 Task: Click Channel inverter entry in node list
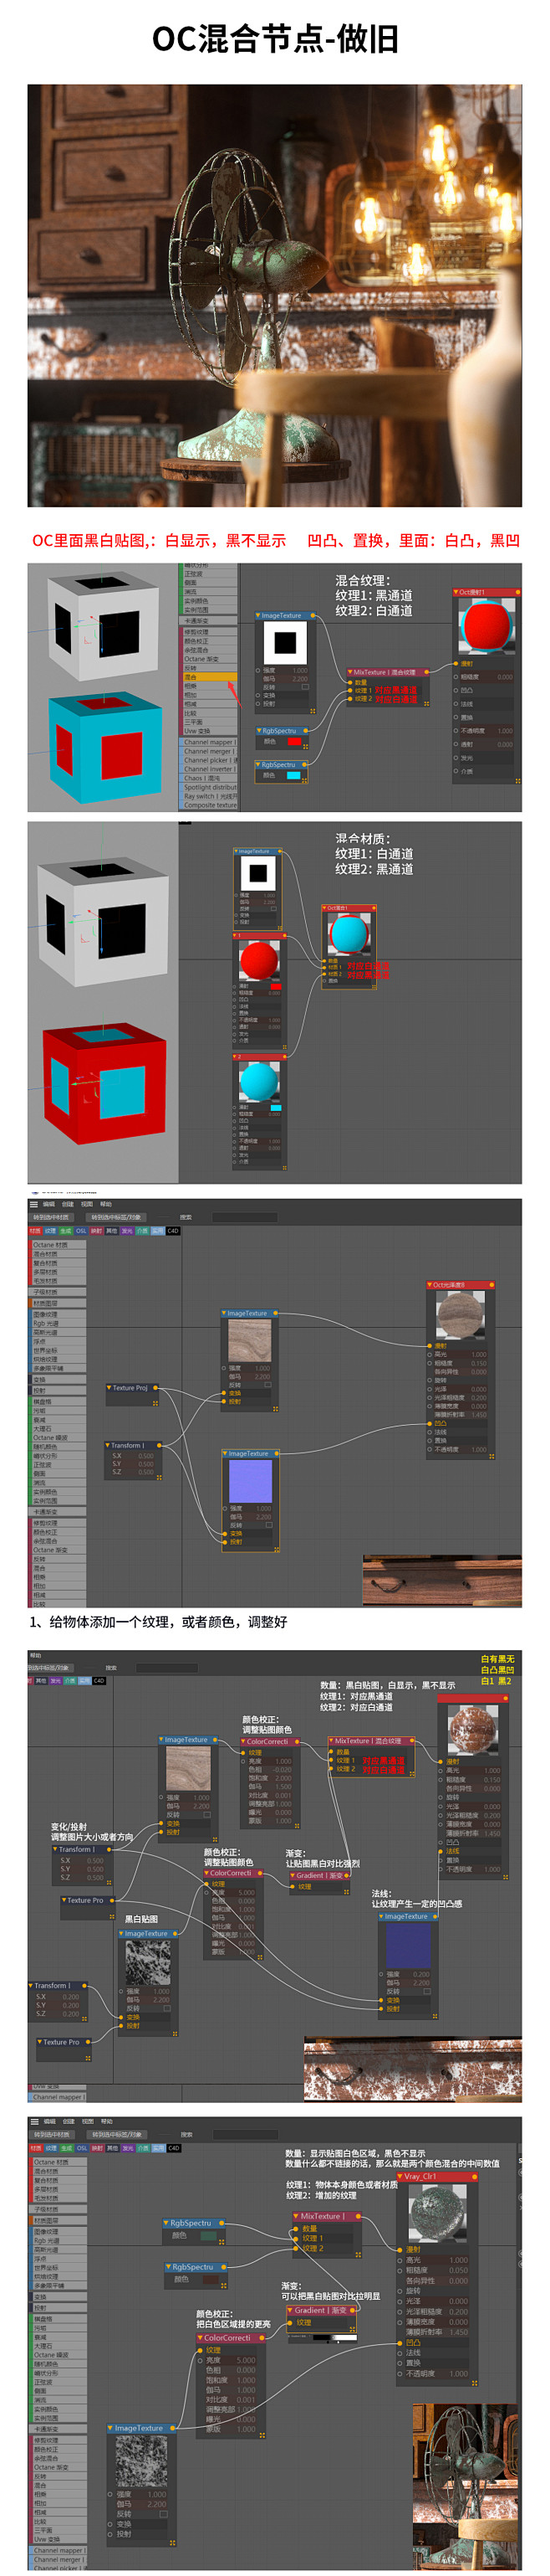(x=210, y=769)
